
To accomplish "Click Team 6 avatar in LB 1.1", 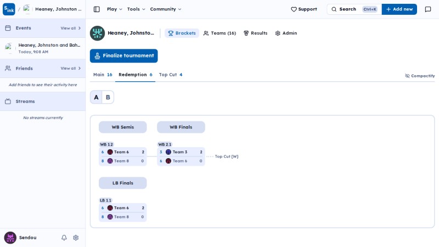I will pyautogui.click(x=110, y=208).
